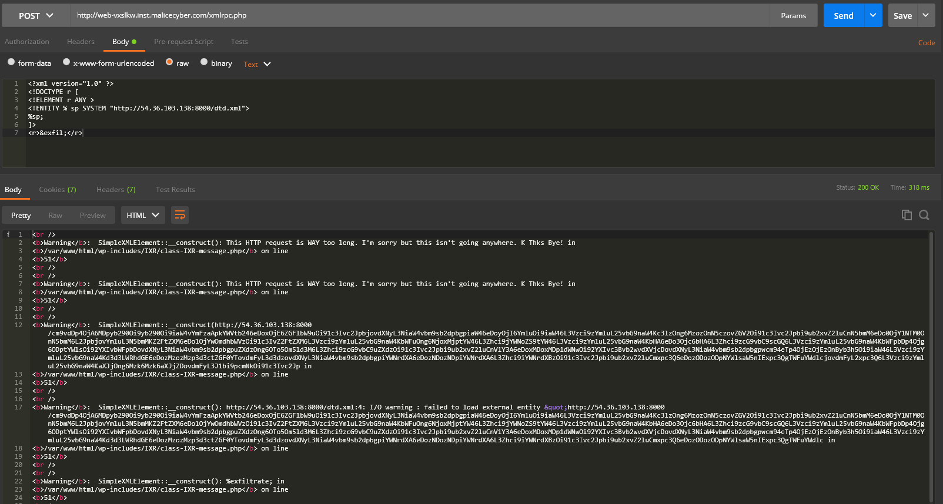Select the request Body tab
Image resolution: width=943 pixels, height=504 pixels.
[124, 42]
